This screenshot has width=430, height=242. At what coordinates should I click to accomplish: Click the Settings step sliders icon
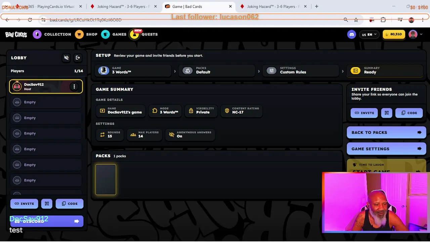tap(271, 71)
